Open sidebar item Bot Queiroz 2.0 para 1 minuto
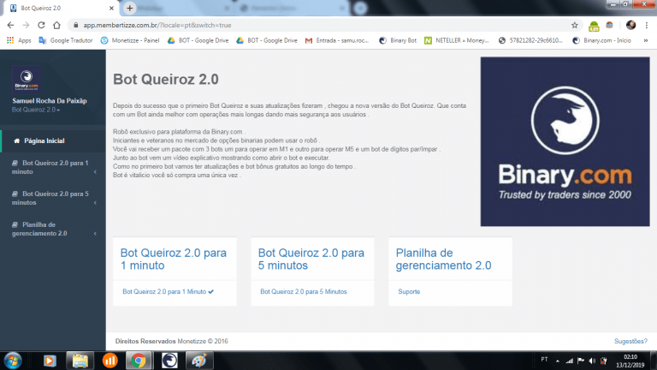Image resolution: width=657 pixels, height=370 pixels. point(53,167)
